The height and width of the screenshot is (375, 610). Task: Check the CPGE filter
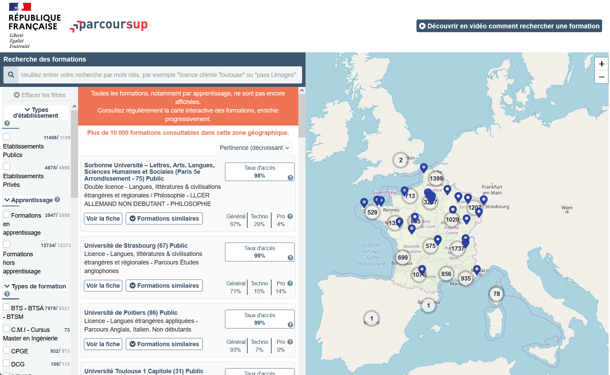[x=7, y=350]
